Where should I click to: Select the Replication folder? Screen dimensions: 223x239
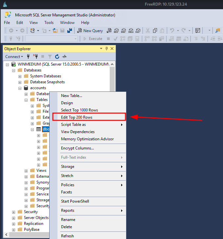click(x=33, y=224)
